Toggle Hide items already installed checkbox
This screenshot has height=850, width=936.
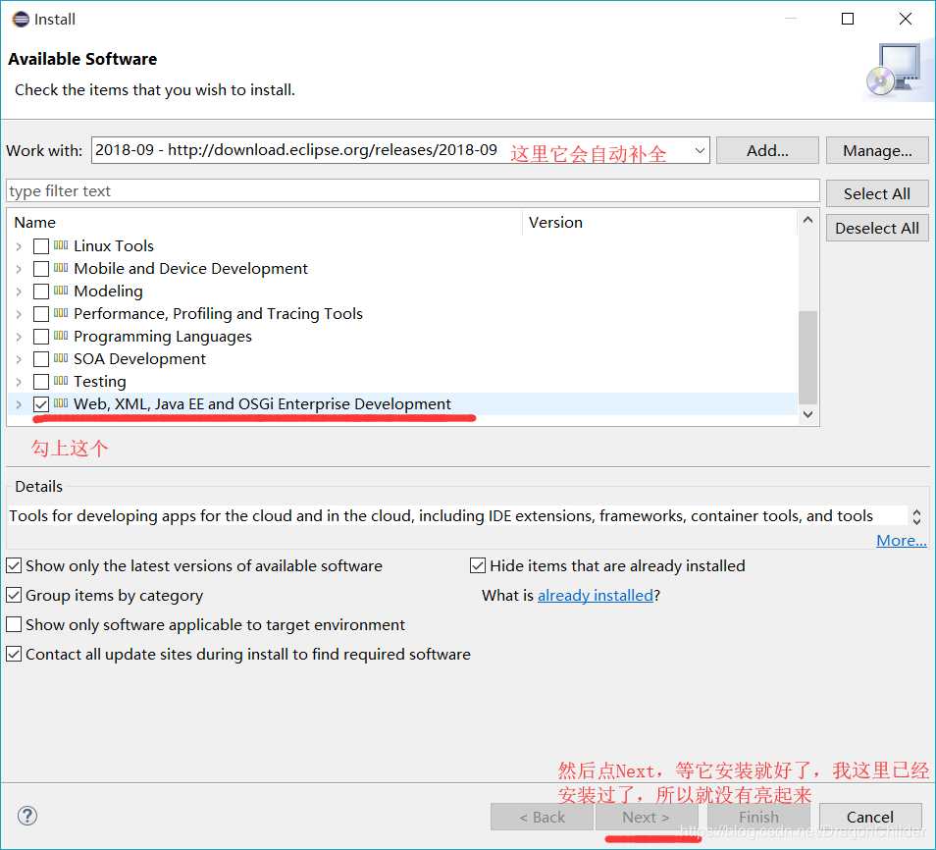pyautogui.click(x=478, y=565)
